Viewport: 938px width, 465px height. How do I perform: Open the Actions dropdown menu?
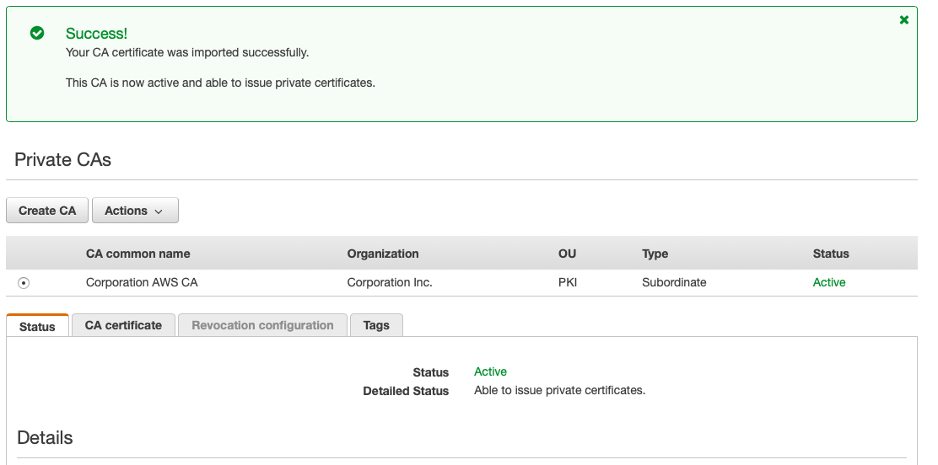(x=135, y=211)
